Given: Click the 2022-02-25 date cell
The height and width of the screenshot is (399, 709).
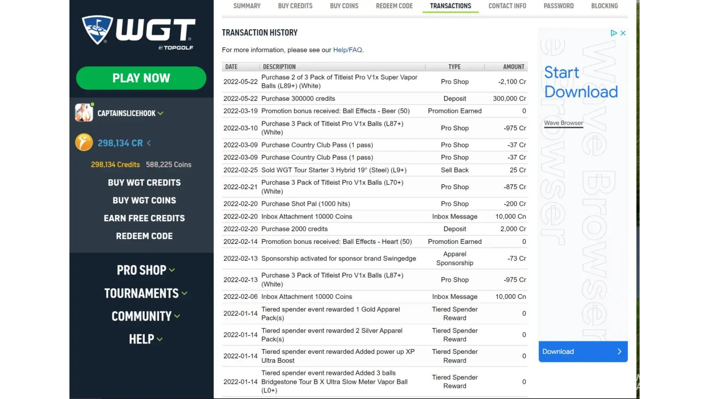Looking at the screenshot, I should coord(240,170).
